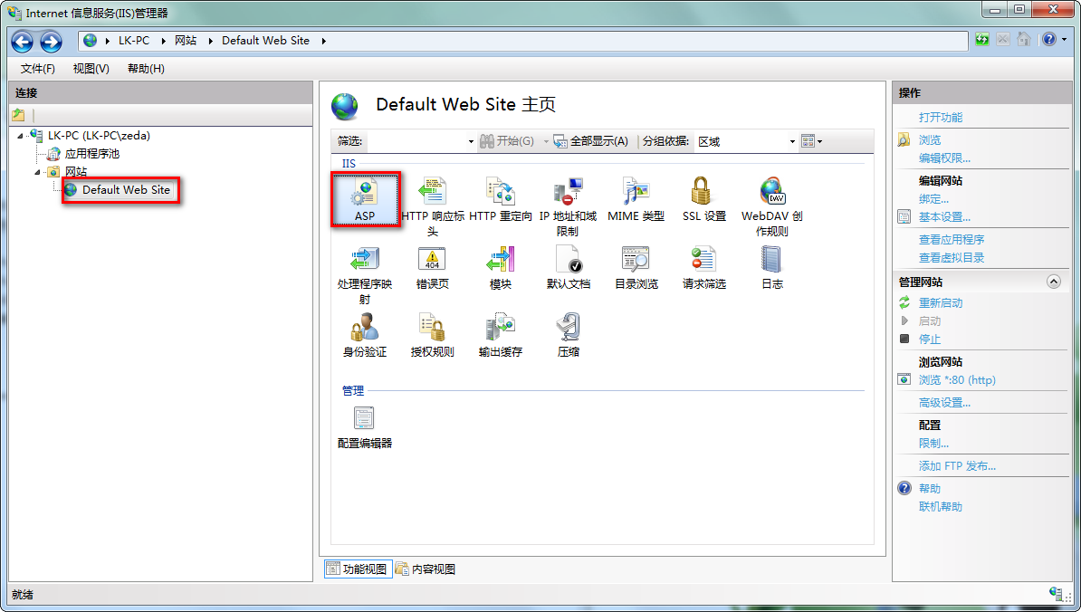Open 处理程序映射 feature
Image resolution: width=1081 pixels, height=612 pixels.
(365, 275)
